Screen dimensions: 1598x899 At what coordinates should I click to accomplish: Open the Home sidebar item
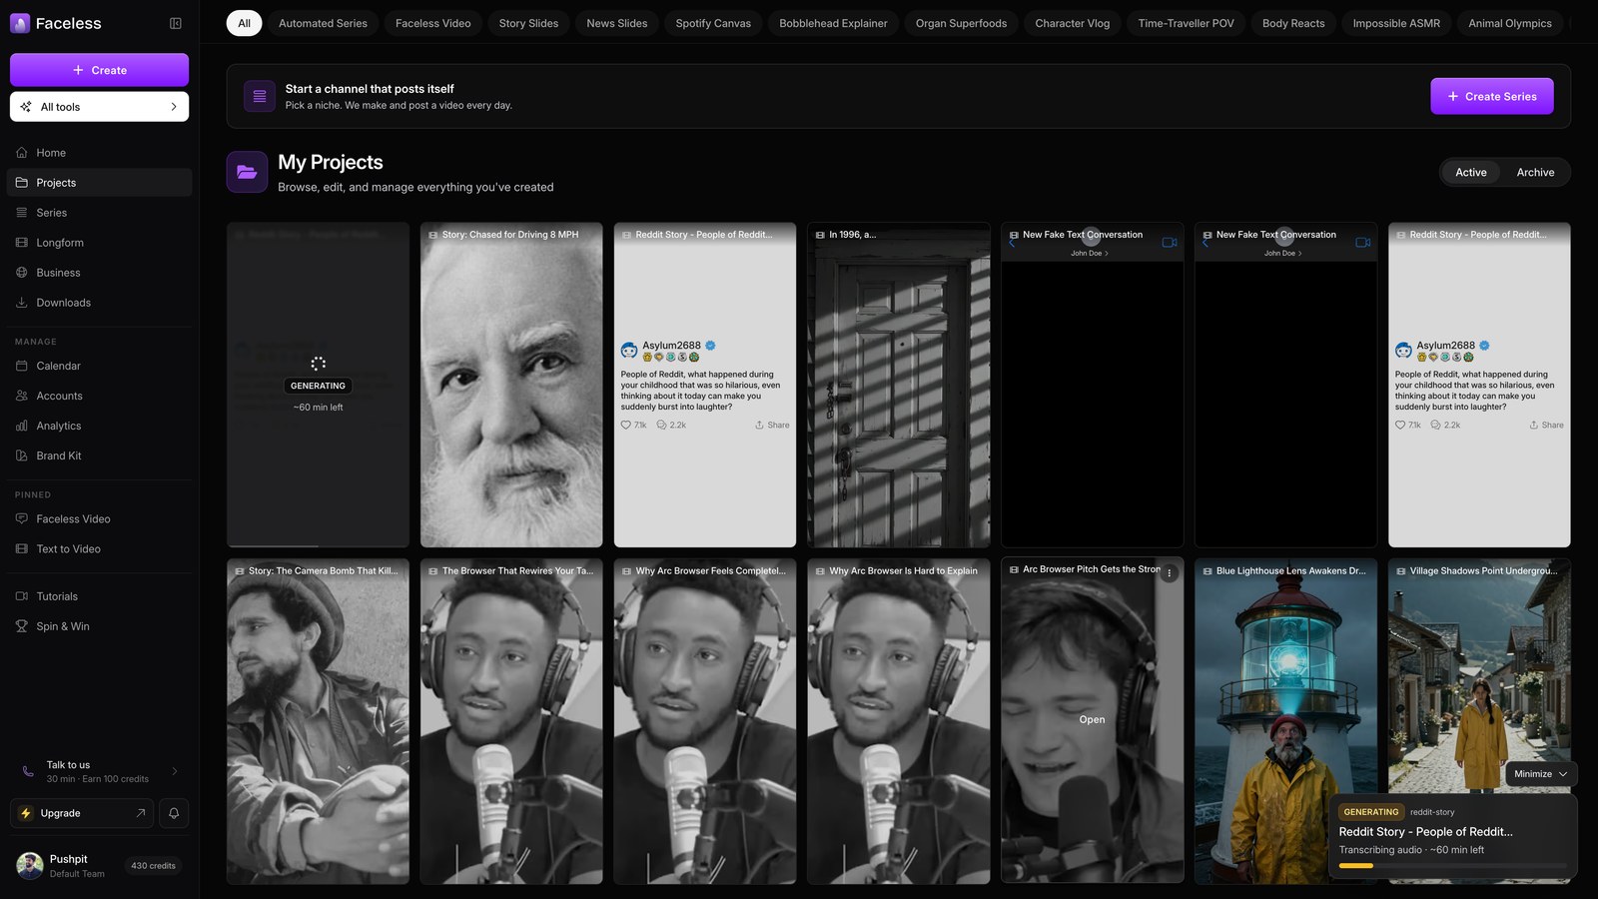point(100,153)
